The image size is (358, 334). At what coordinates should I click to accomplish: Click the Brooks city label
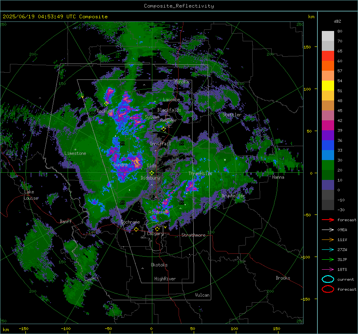point(283,278)
